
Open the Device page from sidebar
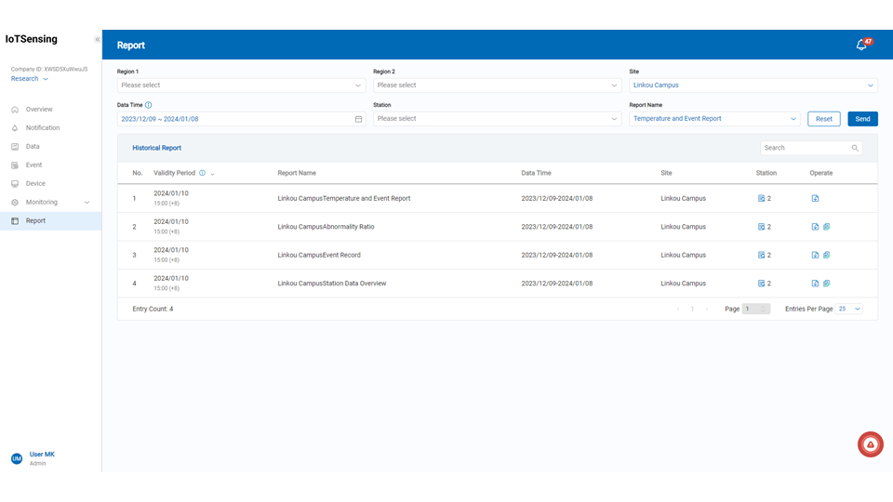pos(35,184)
